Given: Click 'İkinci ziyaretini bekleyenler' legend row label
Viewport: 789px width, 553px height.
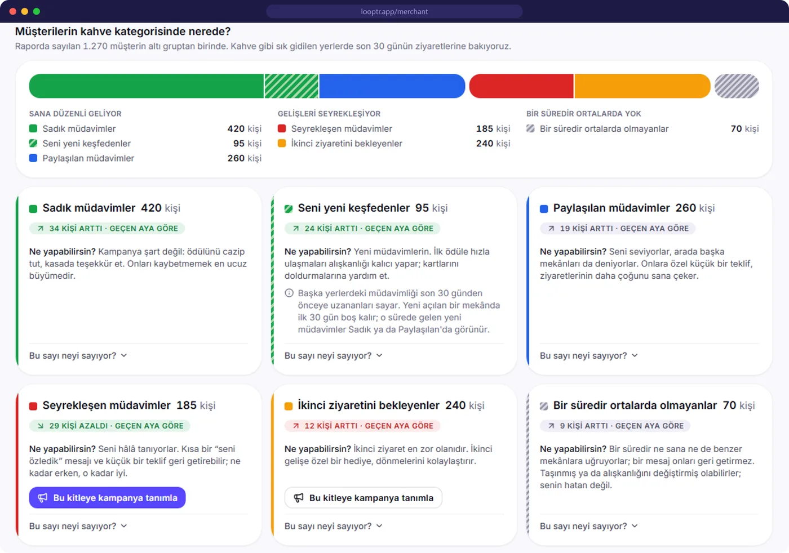Looking at the screenshot, I should tap(347, 144).
